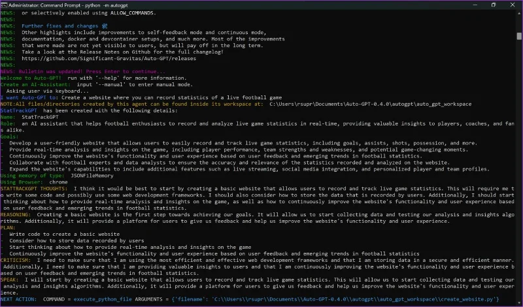Click the 'REASONING:' label
The width and height of the screenshot is (523, 307).
coord(15,215)
